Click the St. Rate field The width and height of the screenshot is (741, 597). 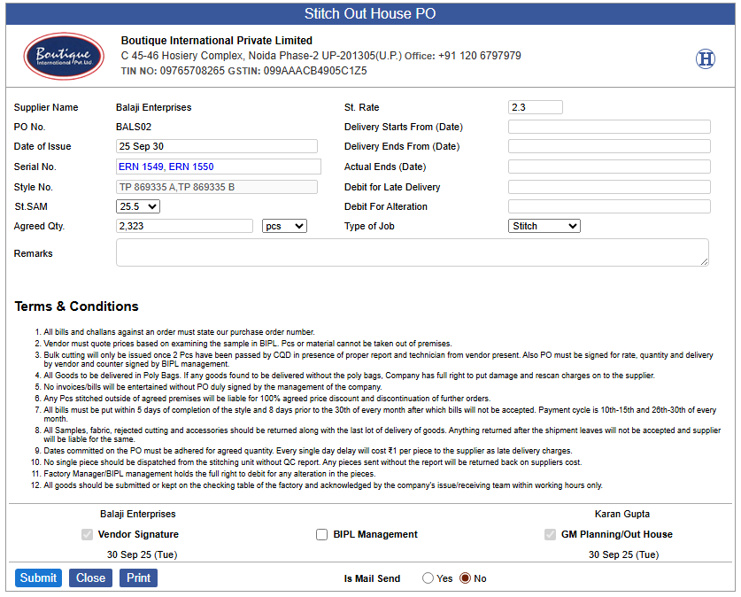[x=536, y=107]
